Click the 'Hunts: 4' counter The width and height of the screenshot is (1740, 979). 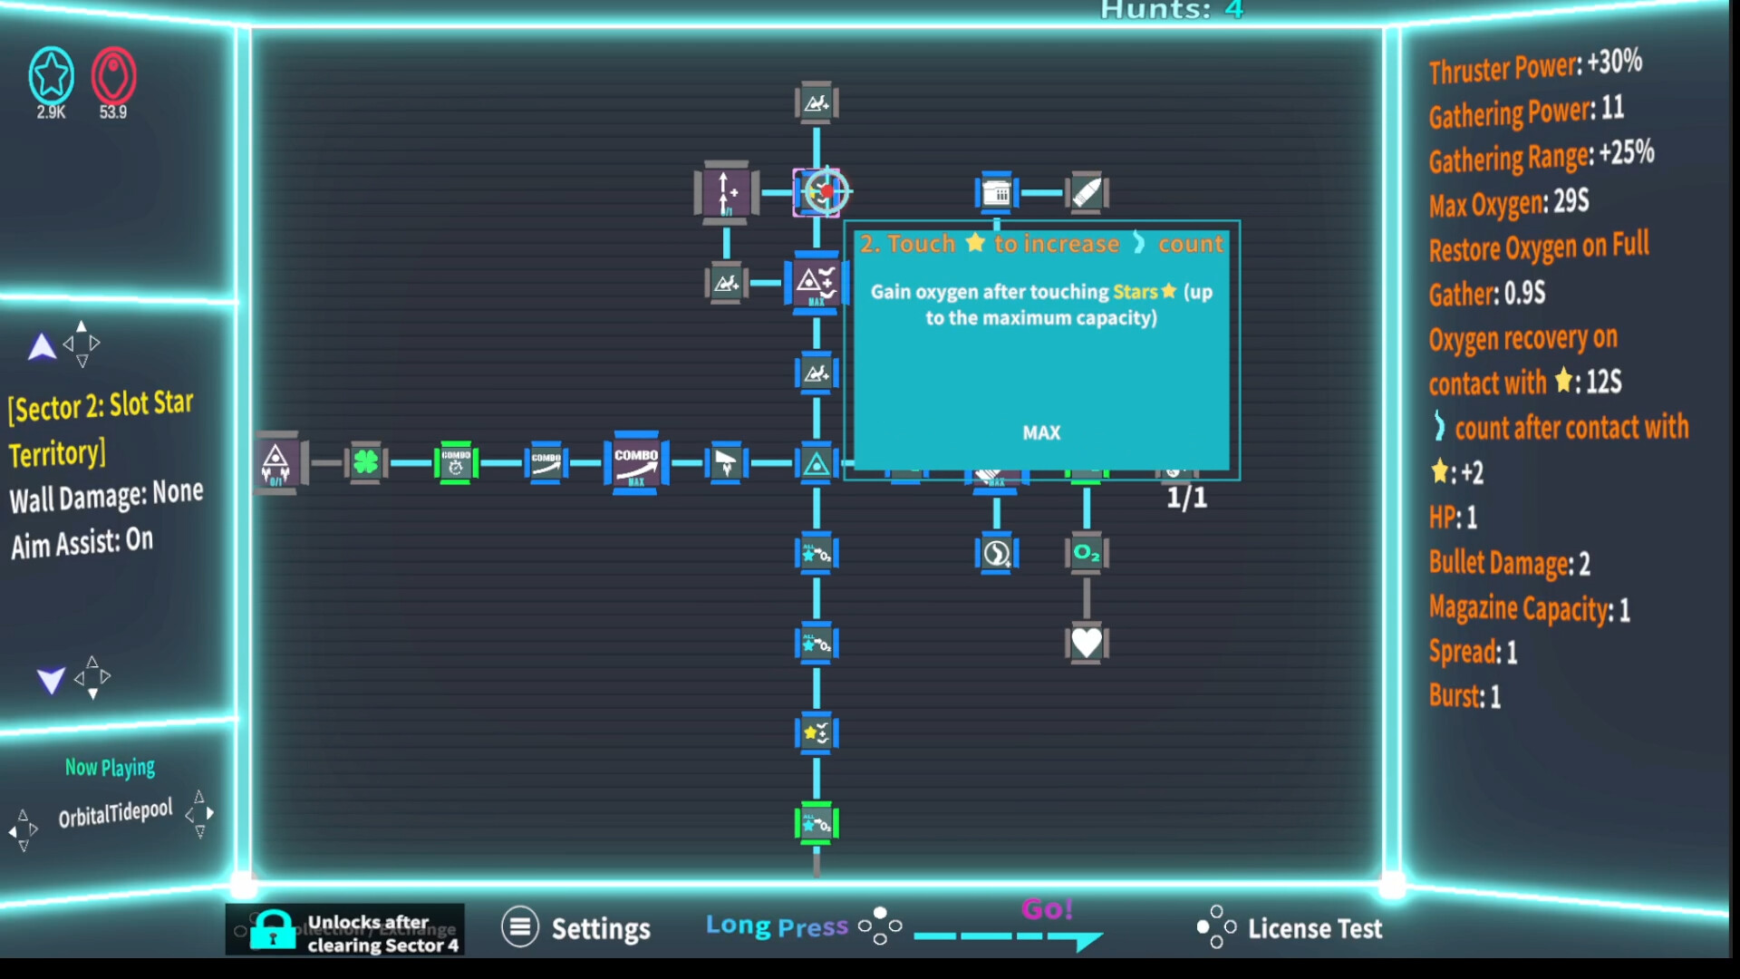(1172, 10)
